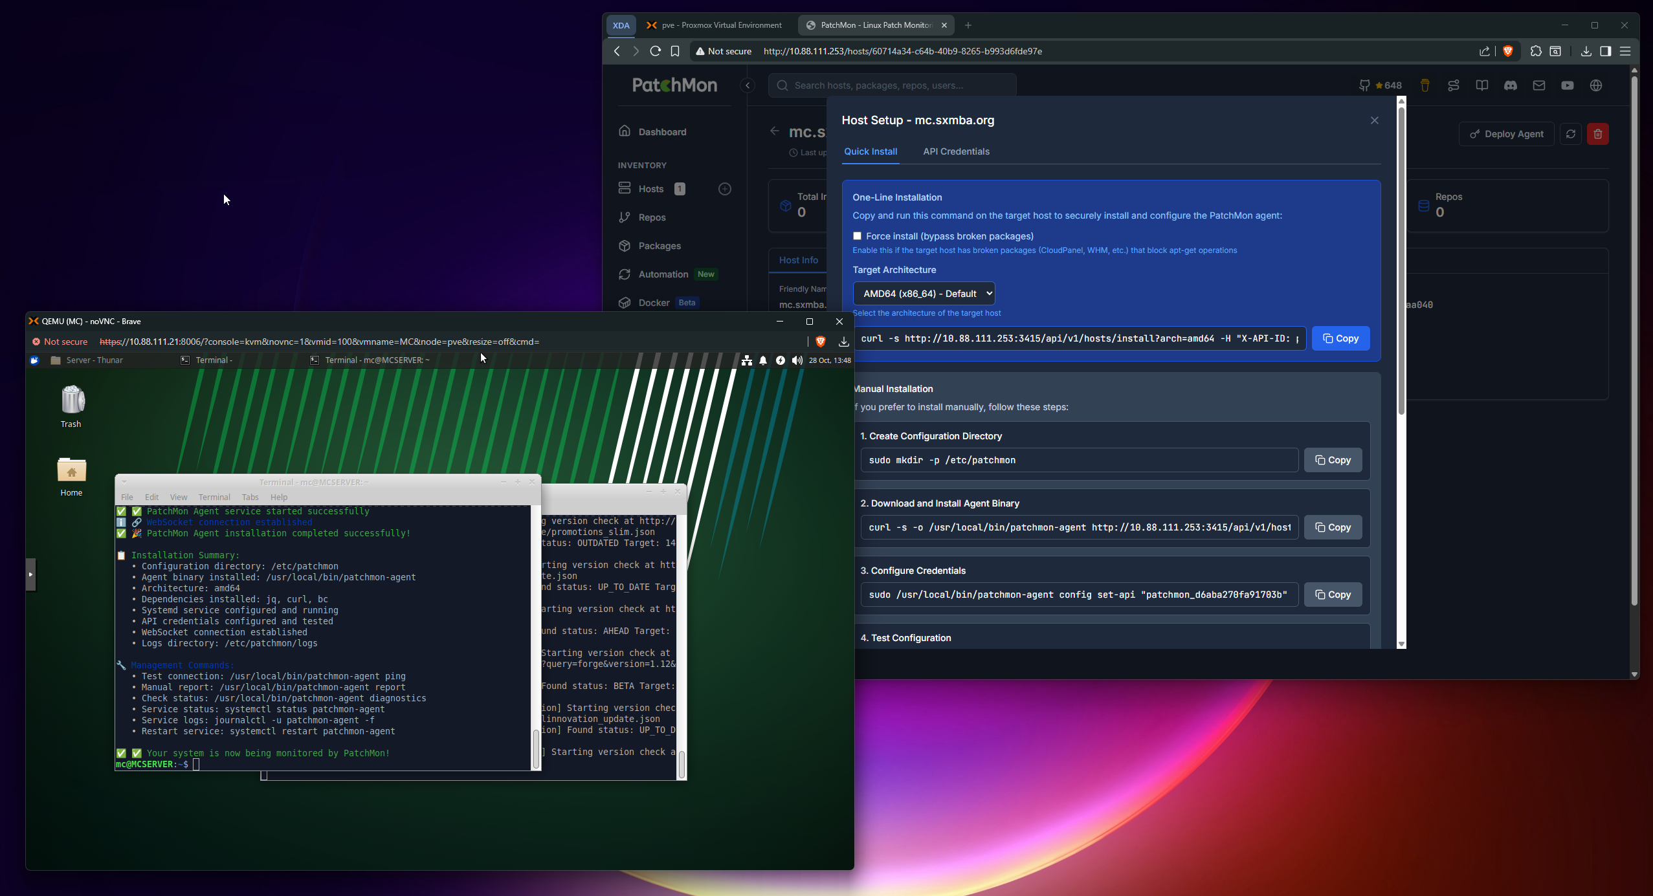Expand the noVNC control bar side handle
The image size is (1653, 896).
[30, 574]
